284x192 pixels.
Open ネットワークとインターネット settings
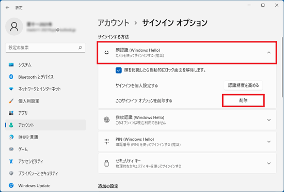(45, 89)
